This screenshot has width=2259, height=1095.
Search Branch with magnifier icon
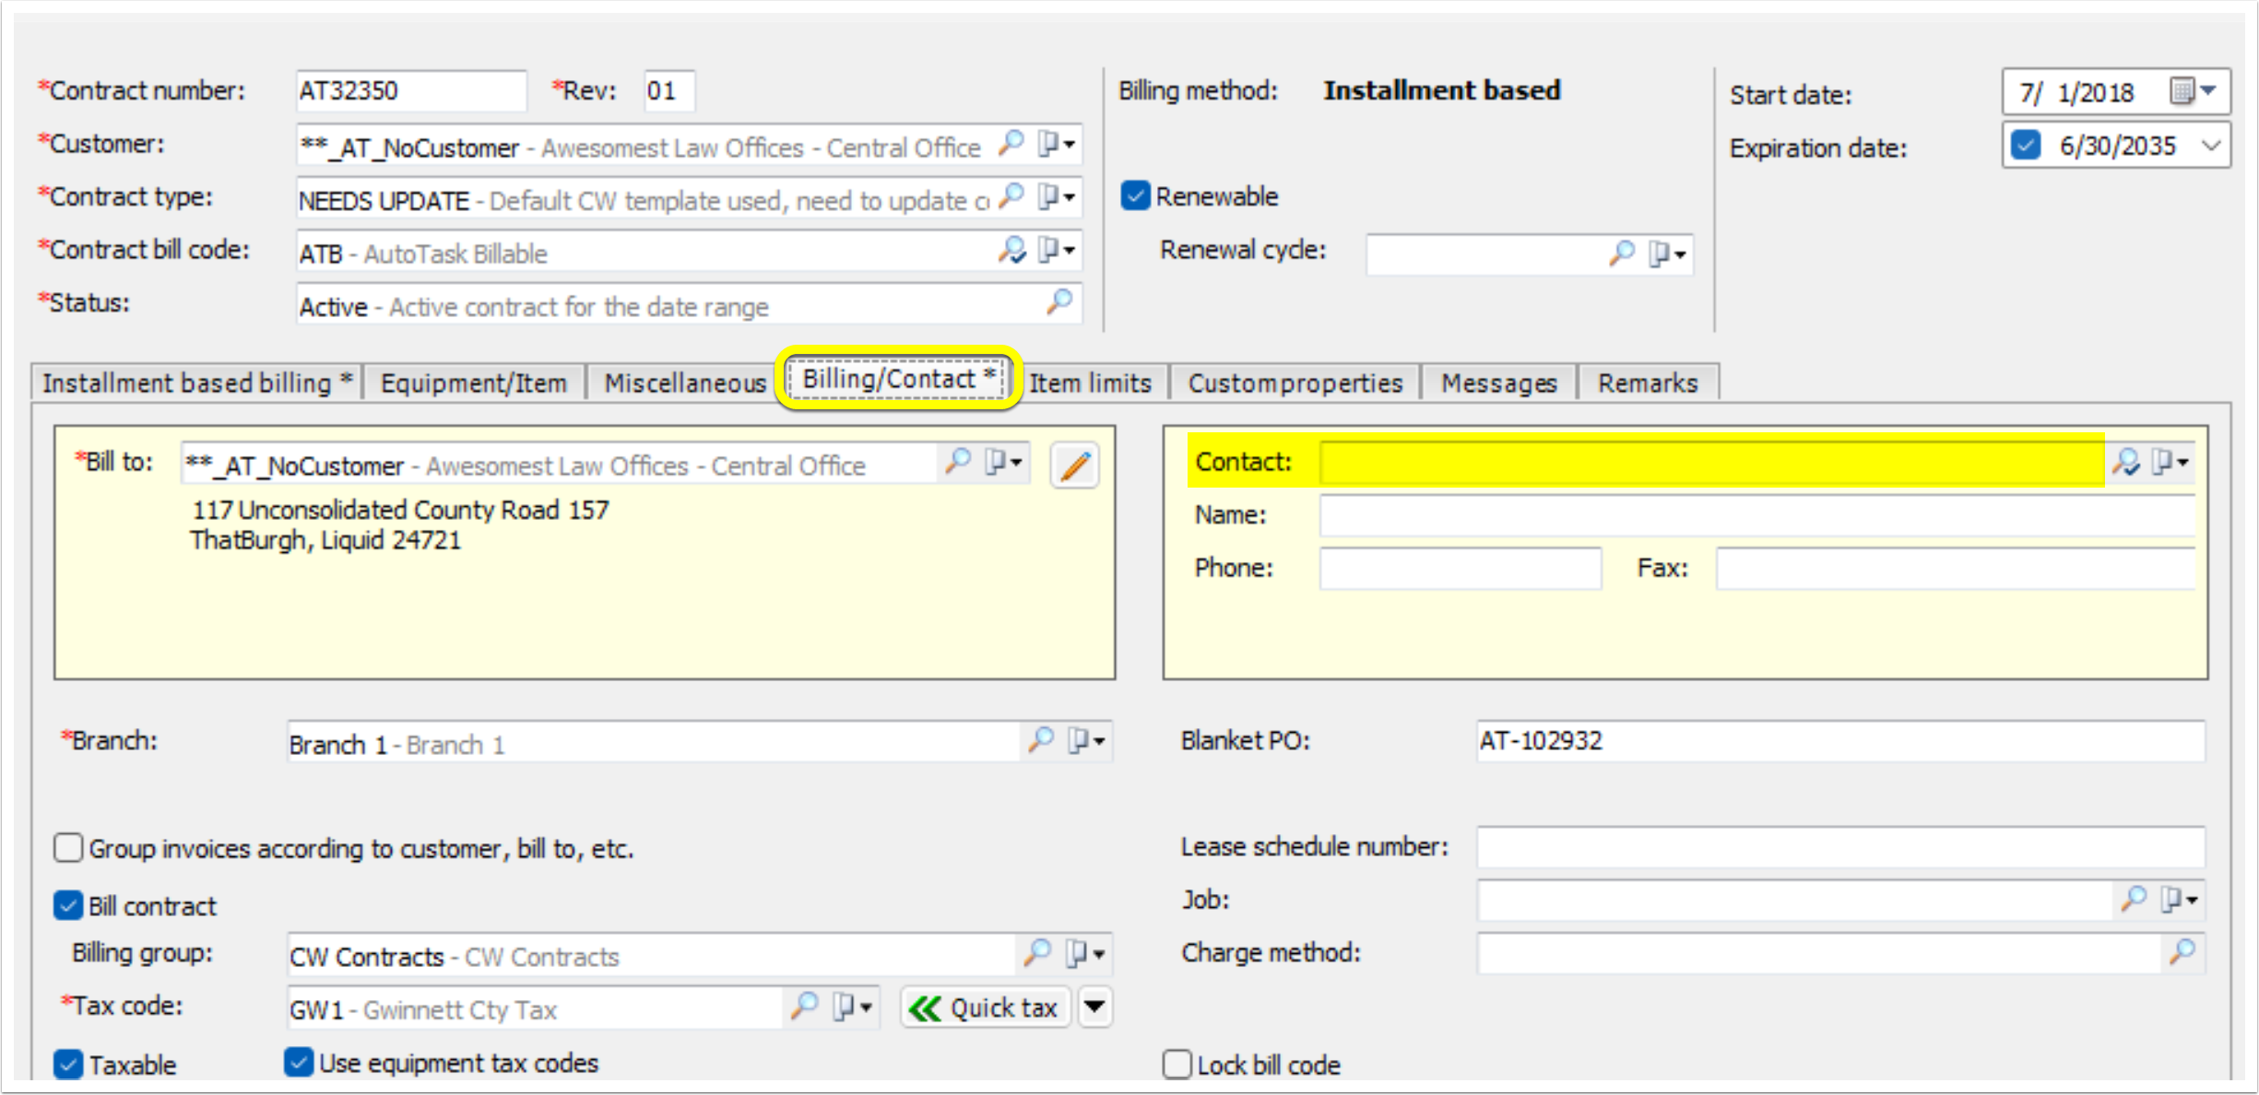click(1041, 740)
